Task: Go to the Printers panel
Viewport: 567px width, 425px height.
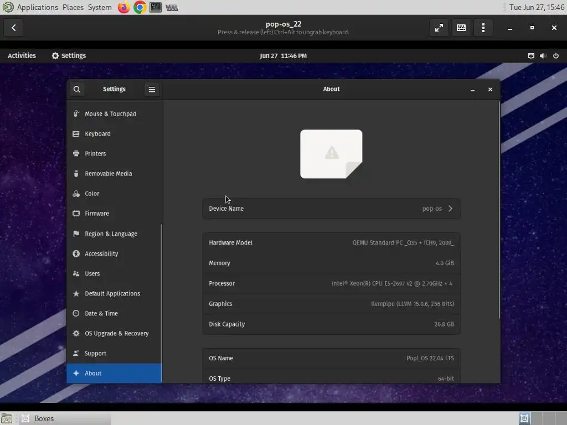Action: tap(114, 154)
